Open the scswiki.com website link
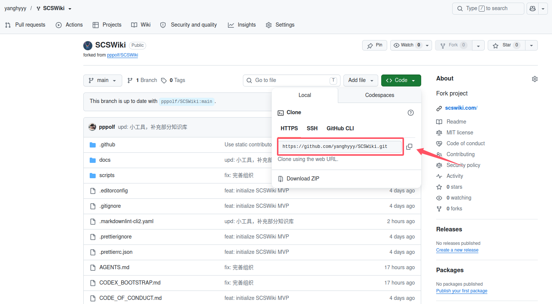Image resolution: width=552 pixels, height=304 pixels. (x=461, y=108)
